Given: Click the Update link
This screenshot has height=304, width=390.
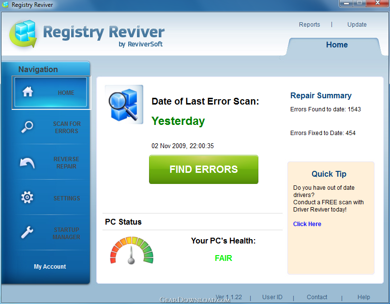Looking at the screenshot, I should tap(357, 25).
